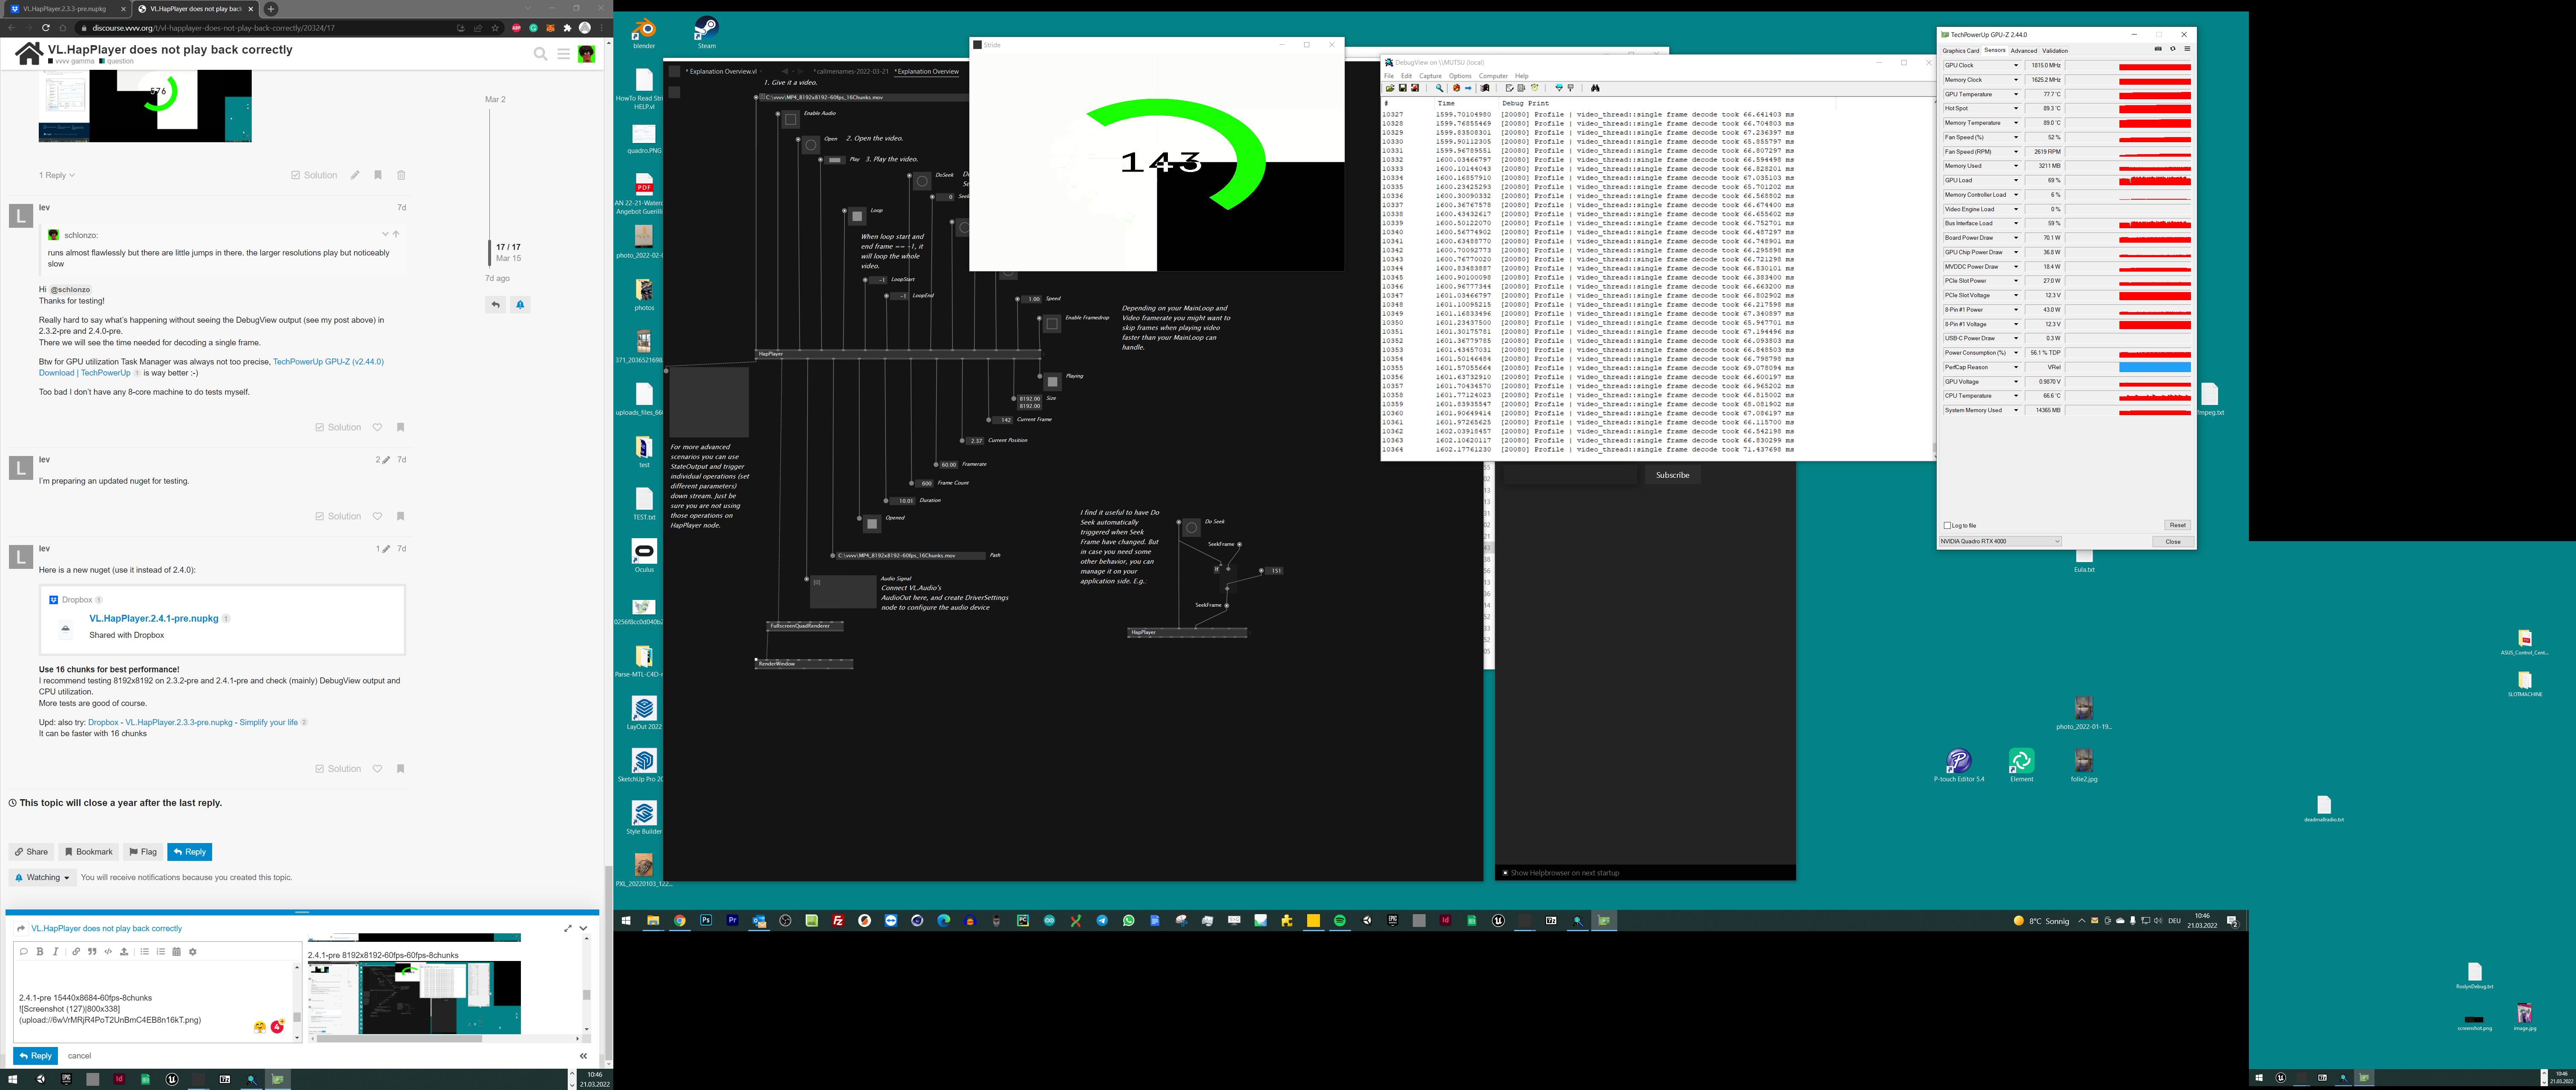The height and width of the screenshot is (1090, 2576).
Task: Click blue Reply button in composer
Action: pos(35,1056)
